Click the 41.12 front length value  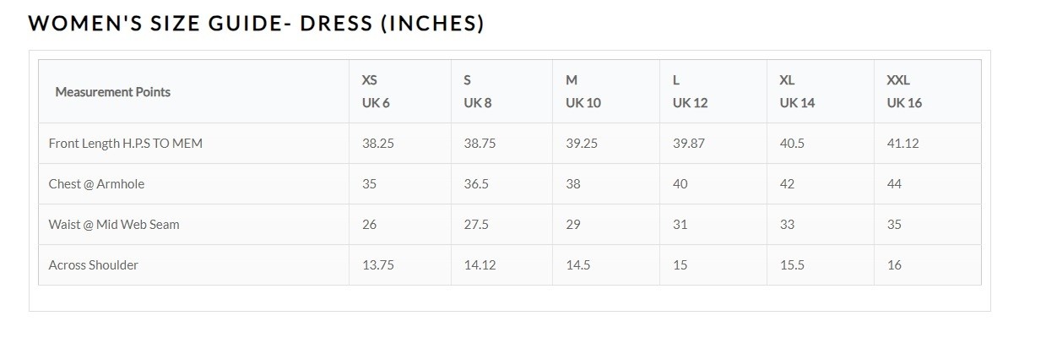pos(902,144)
